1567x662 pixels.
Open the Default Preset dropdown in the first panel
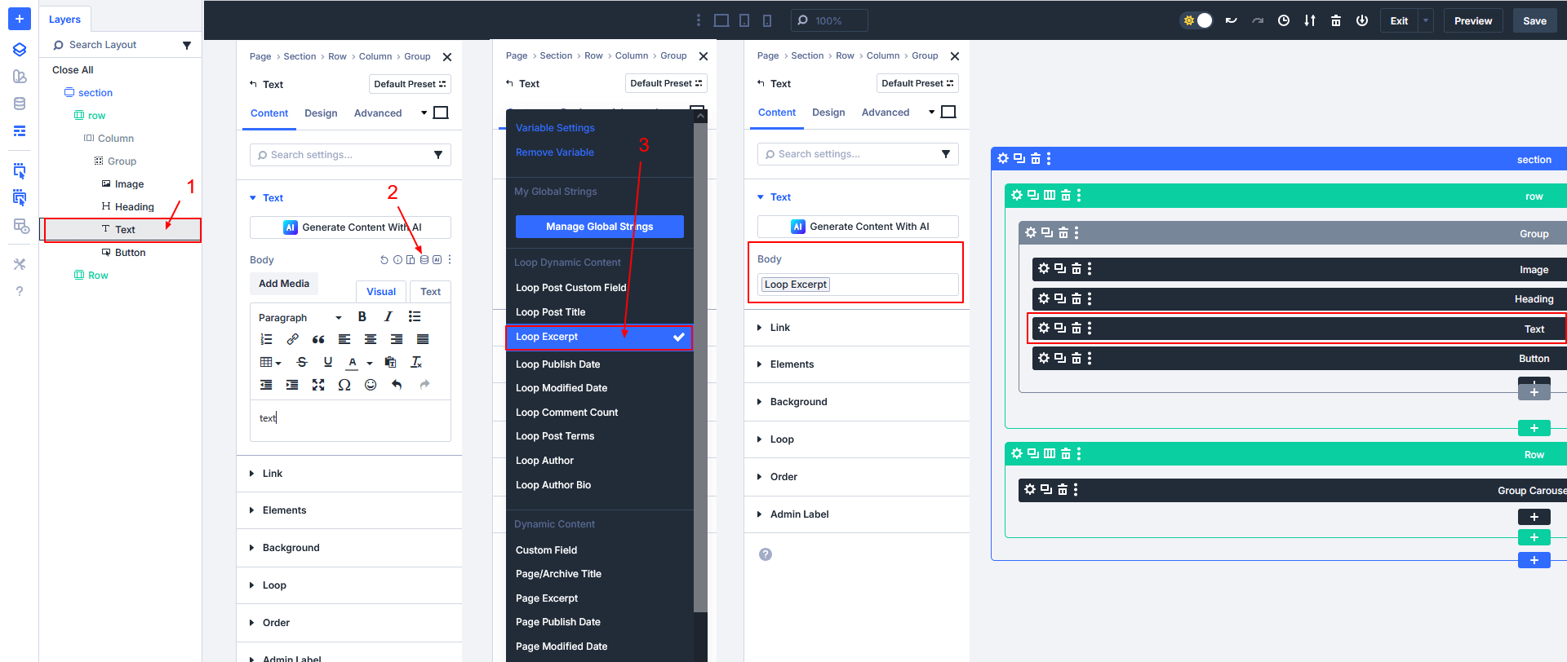[x=410, y=84]
